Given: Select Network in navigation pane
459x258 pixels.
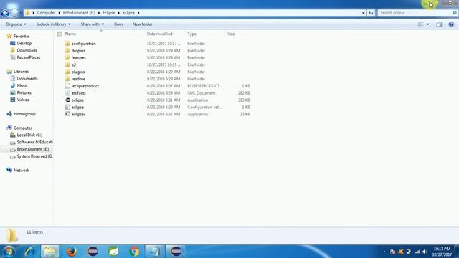Looking at the screenshot, I should coord(21,171).
